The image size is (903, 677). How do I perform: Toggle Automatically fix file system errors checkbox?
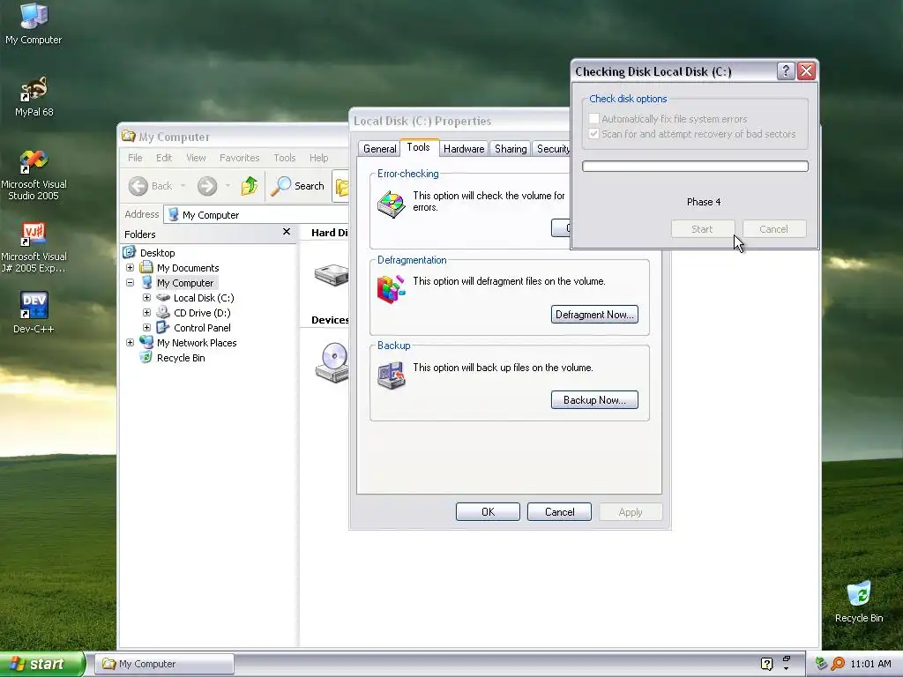click(x=593, y=119)
